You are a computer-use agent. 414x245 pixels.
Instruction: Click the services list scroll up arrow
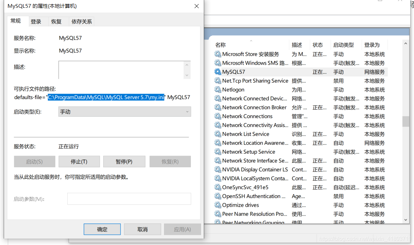[x=406, y=43]
